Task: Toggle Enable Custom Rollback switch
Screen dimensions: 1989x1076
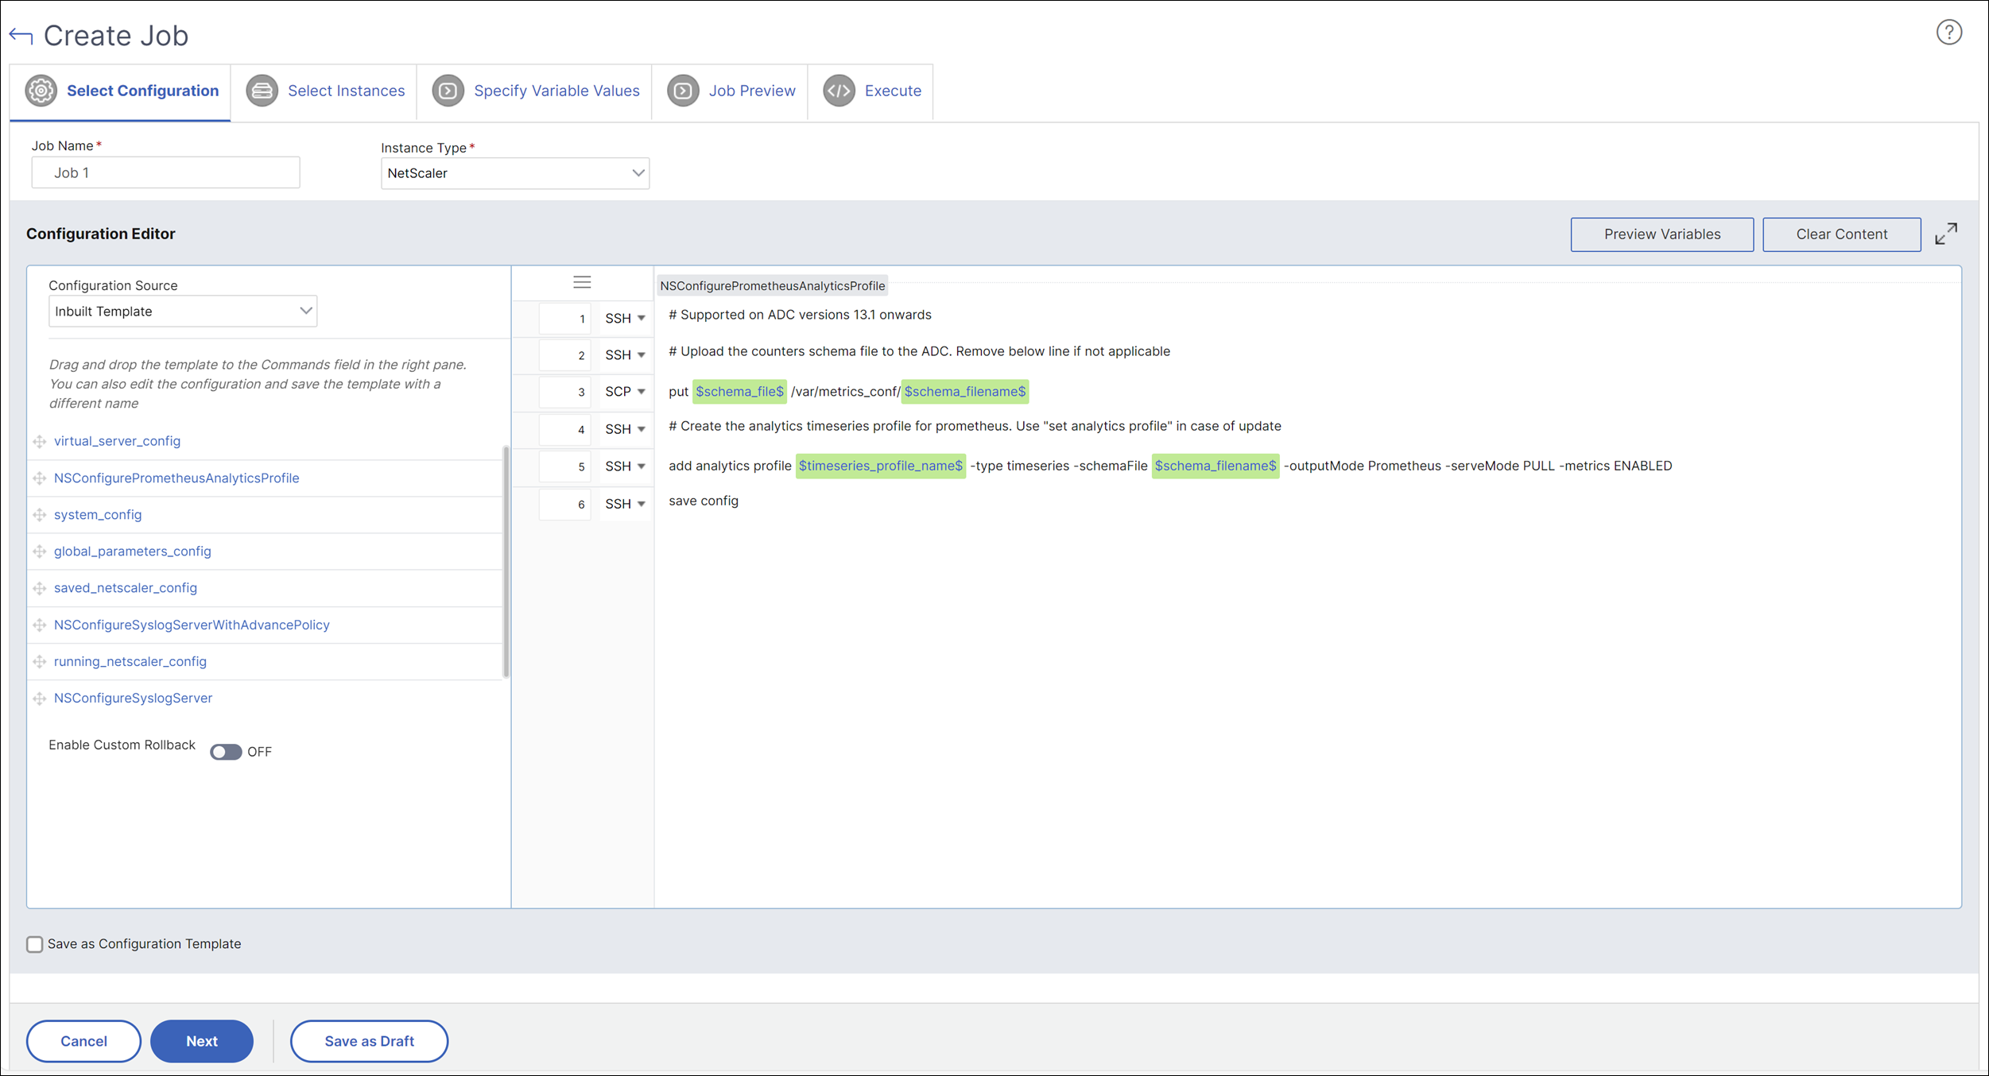Action: click(226, 752)
